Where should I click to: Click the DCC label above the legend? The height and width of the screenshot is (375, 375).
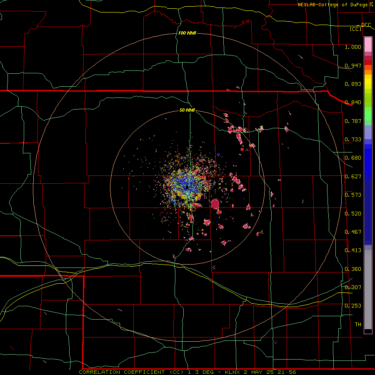[x=366, y=25]
